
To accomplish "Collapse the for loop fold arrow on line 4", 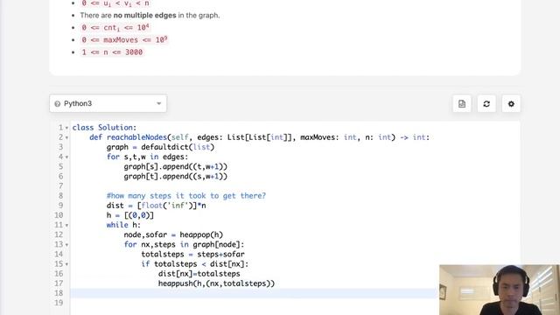I will point(66,157).
